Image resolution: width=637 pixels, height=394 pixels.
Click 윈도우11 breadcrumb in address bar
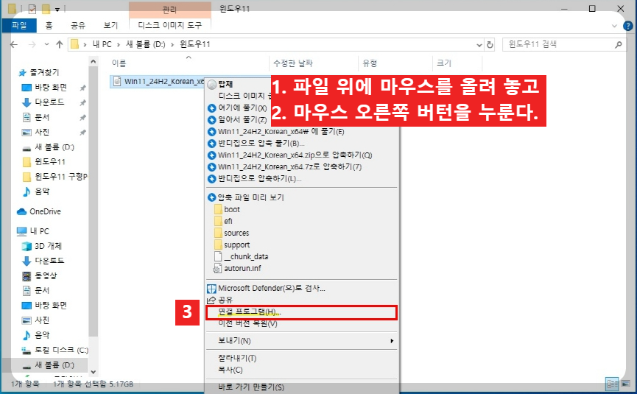[x=195, y=44]
